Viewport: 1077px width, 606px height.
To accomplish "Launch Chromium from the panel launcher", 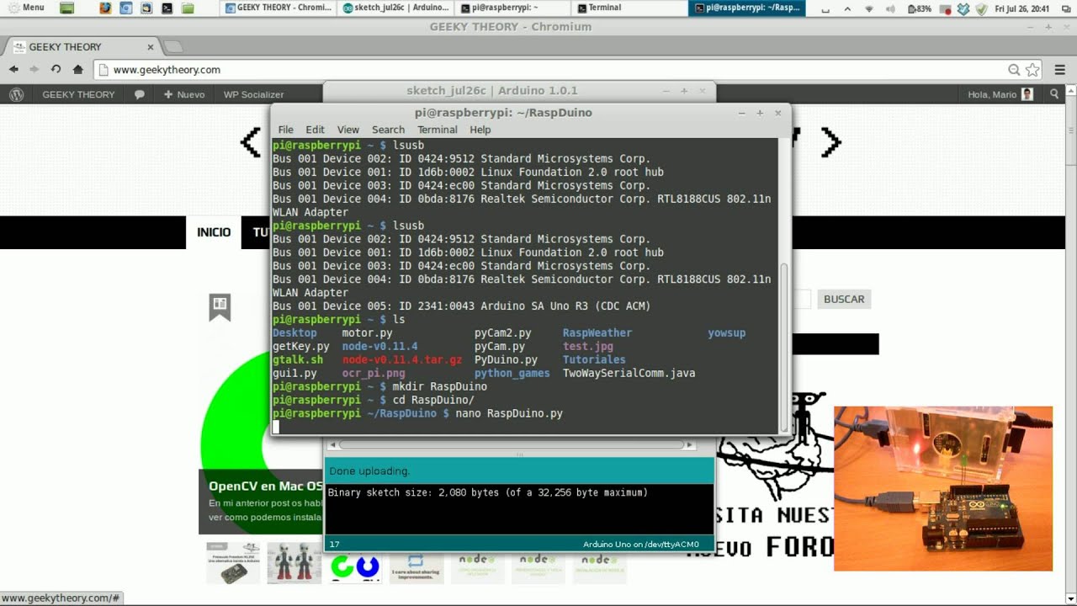I will point(126,8).
